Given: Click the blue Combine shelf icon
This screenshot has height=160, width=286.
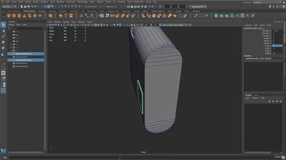Looking at the screenshot, I should [101, 16].
